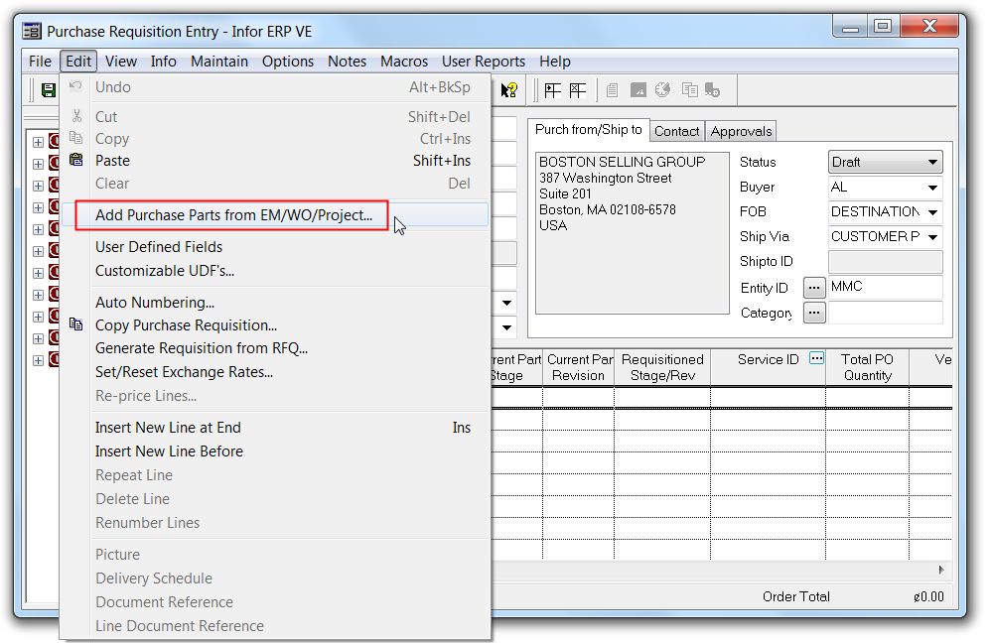Open Entity ID browse button
The image size is (992, 643).
click(814, 288)
